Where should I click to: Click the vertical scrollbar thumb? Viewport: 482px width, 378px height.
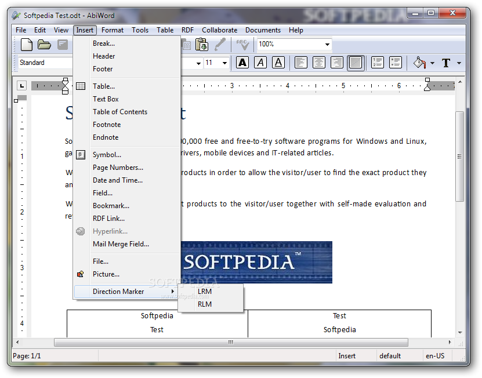pos(459,157)
